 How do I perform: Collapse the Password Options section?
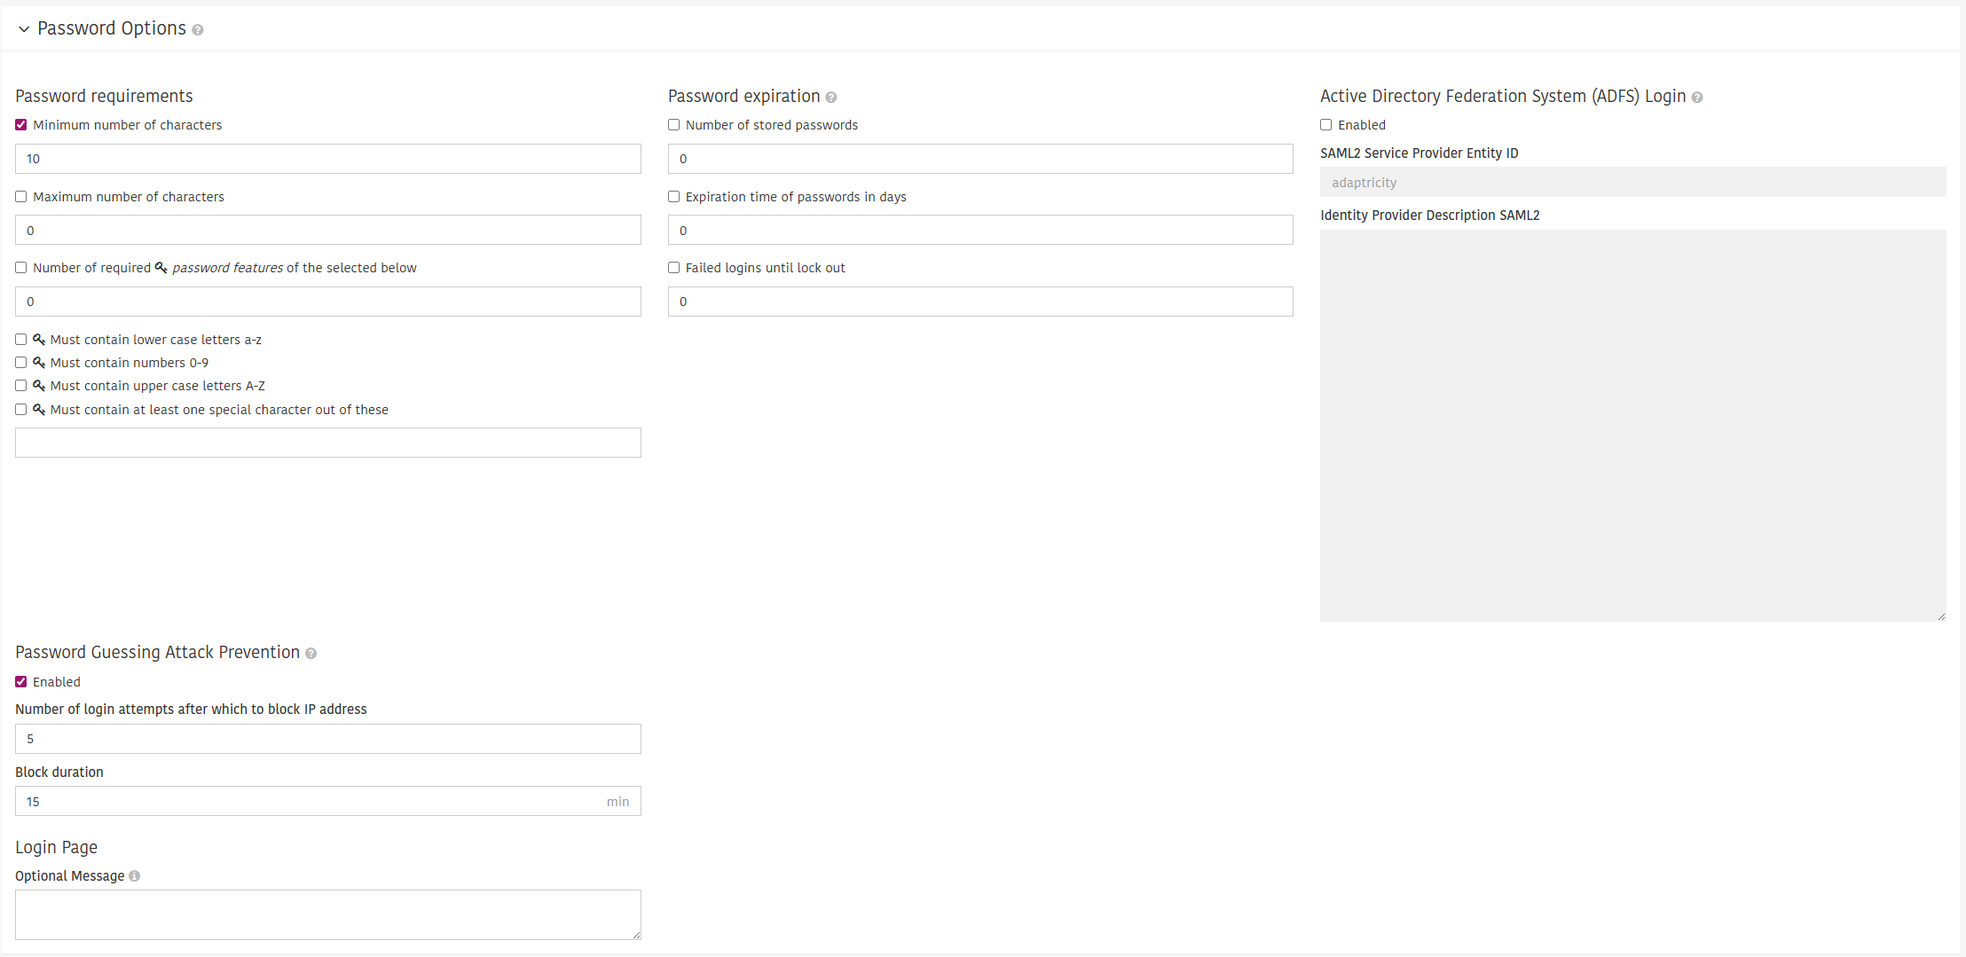[x=24, y=29]
